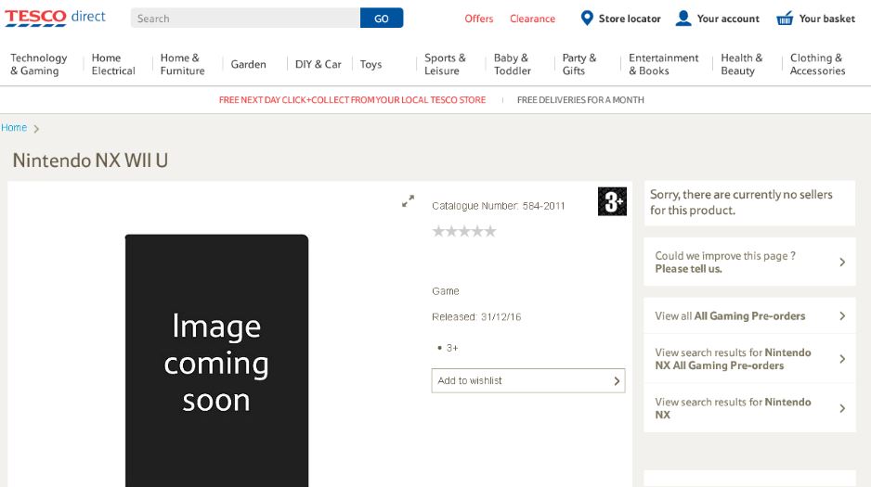871x487 pixels.
Task: Click the Released: 31/12/16 text
Action: (476, 316)
